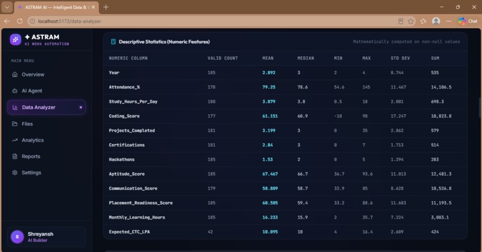This screenshot has height=252, width=482.
Task: Select the Expected_CTC_LPA row label
Action: pos(129,232)
